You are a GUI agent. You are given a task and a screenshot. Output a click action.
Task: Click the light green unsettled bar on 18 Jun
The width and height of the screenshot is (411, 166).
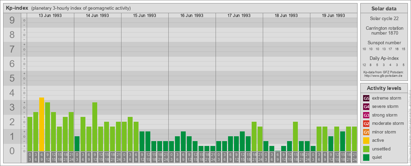pyautogui.click(x=295, y=137)
